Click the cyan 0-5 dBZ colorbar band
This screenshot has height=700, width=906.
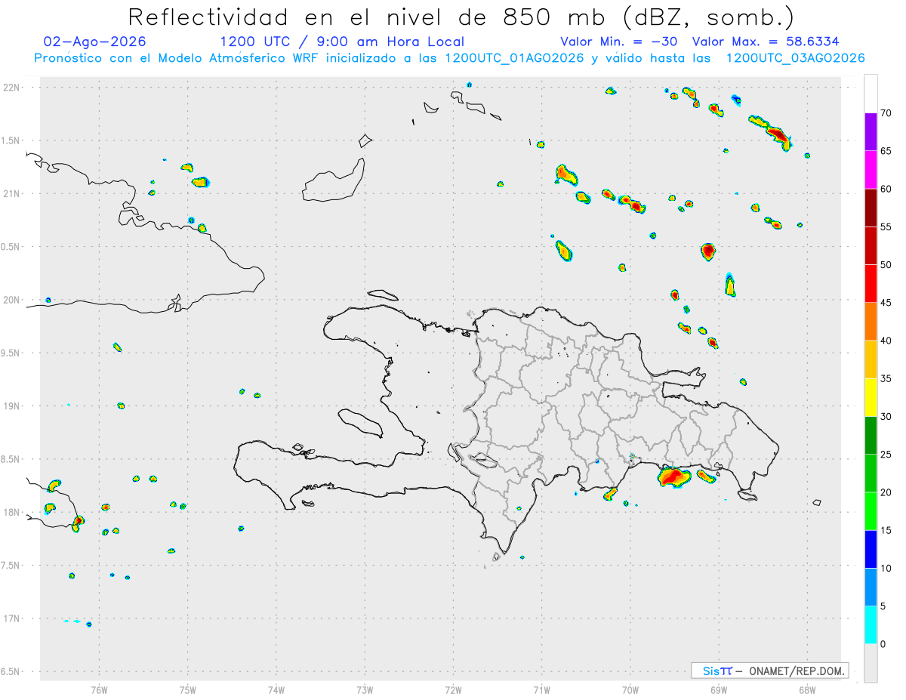(871, 625)
